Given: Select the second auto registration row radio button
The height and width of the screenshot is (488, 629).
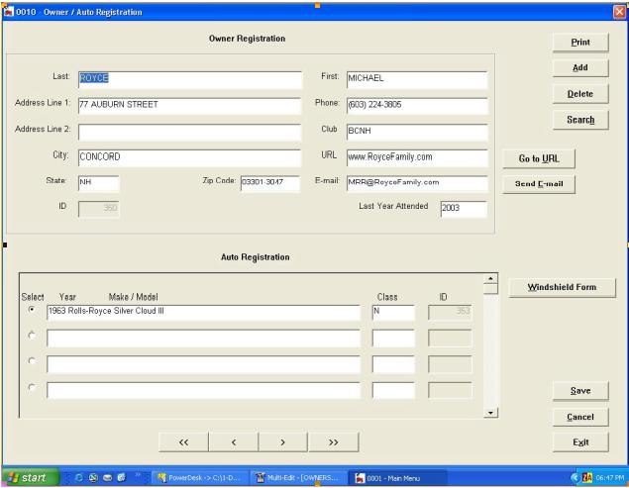Looking at the screenshot, I should point(32,338).
